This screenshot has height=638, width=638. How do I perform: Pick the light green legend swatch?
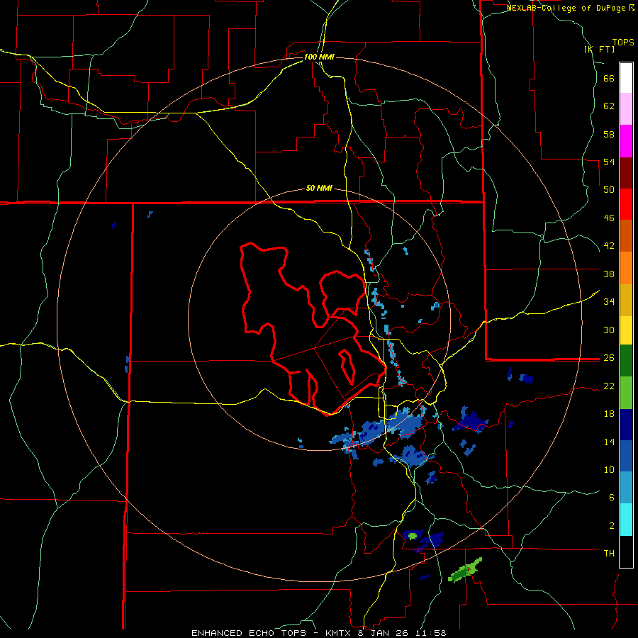click(626, 393)
